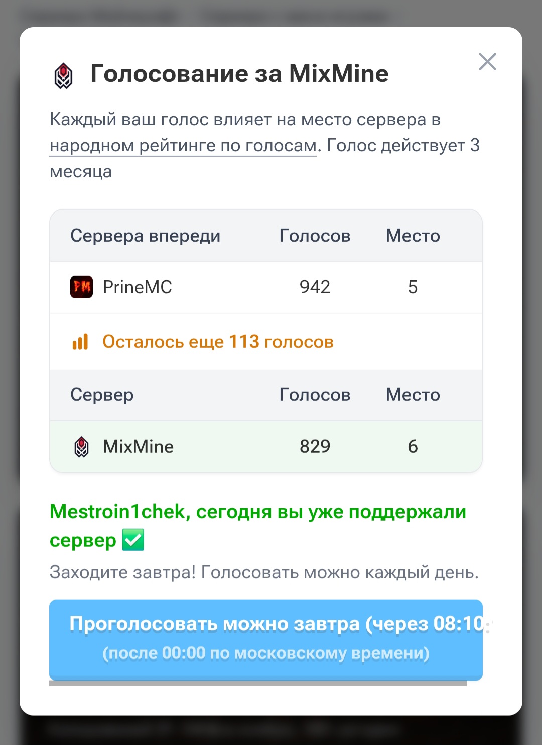Viewport: 542px width, 745px height.
Task: Click the green checkmark emoji after 'поддержали сервер'
Action: coord(132,540)
